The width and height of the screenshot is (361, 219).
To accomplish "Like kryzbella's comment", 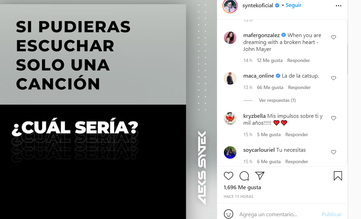I will [333, 118].
